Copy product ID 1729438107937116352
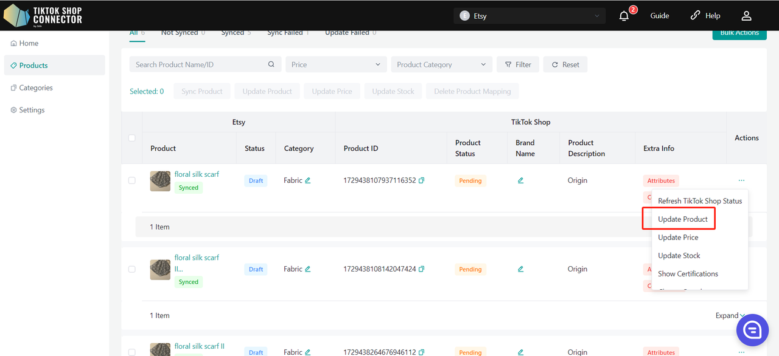 [x=422, y=180]
